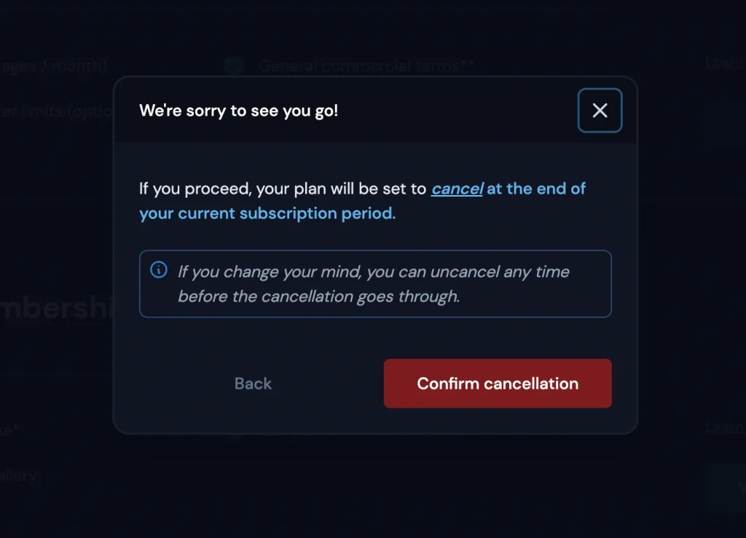Viewport: 746px width, 538px height.
Task: Click "If you change your mind" notice text
Action: [270, 272]
